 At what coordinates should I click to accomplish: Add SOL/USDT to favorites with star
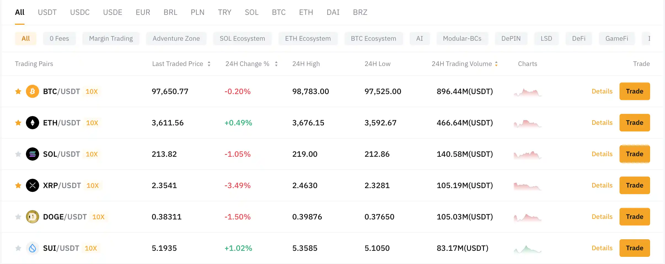pos(18,154)
